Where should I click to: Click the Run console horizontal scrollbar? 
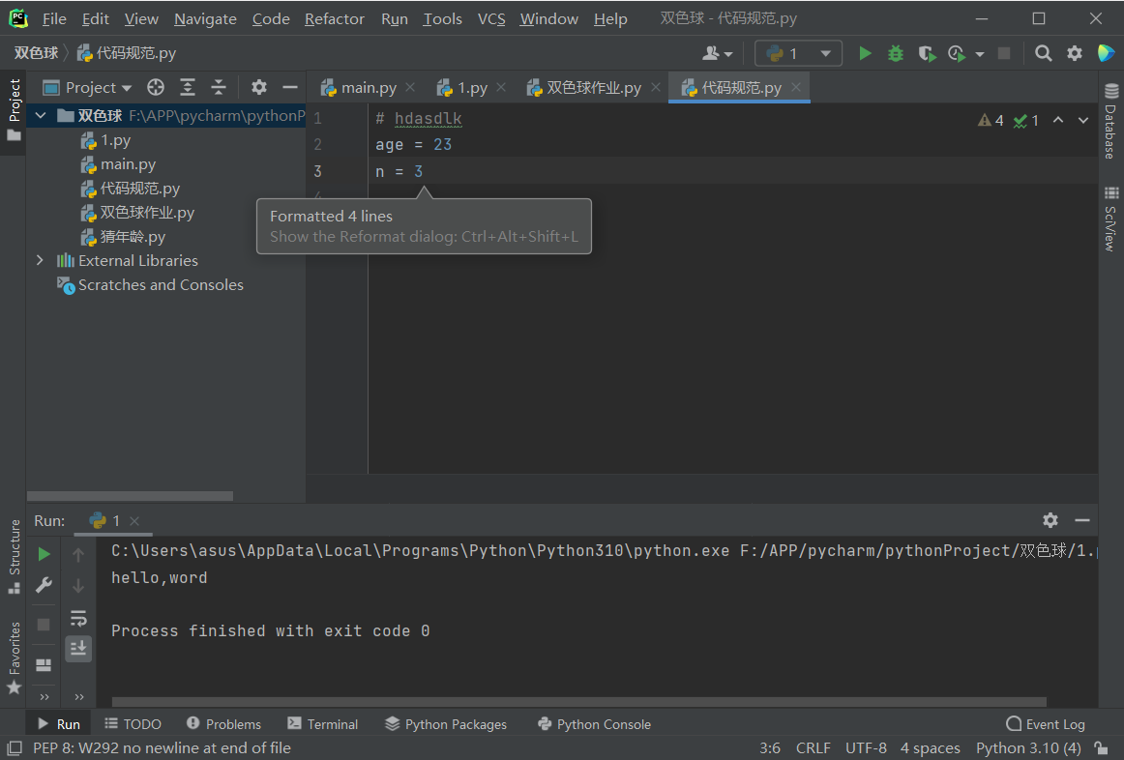(579, 702)
